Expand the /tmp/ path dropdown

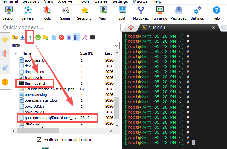[x=117, y=46]
